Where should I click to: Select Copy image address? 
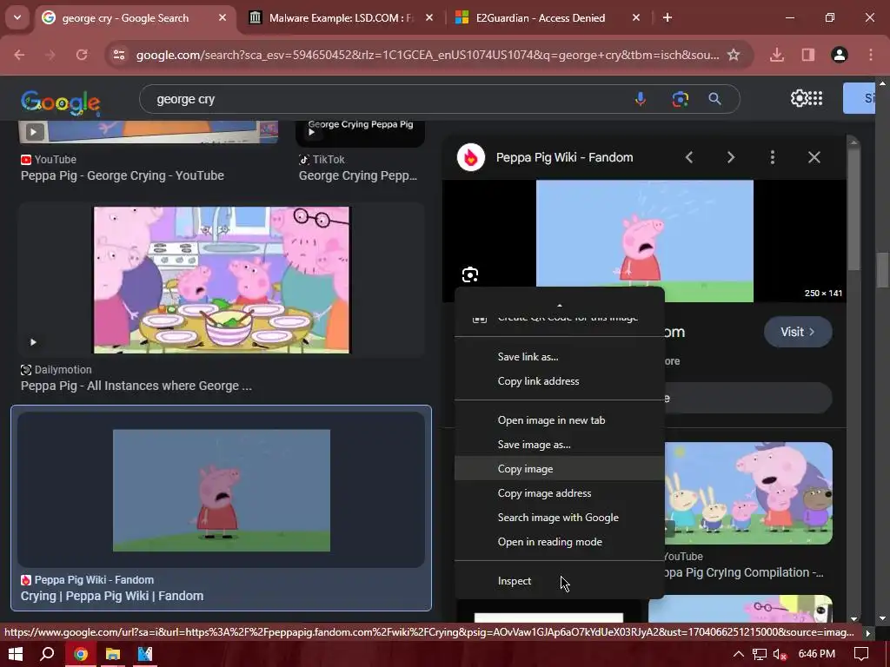coord(559,493)
